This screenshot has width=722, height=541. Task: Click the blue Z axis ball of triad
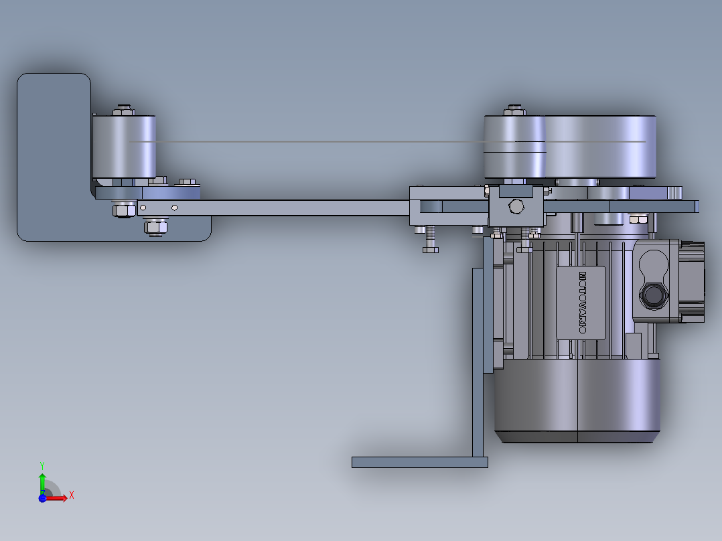42,499
